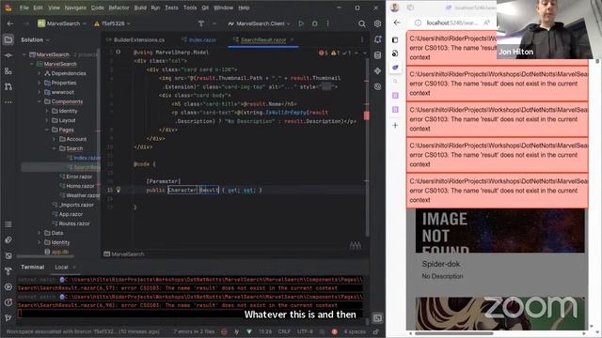Image resolution: width=602 pixels, height=338 pixels.
Task: Click the build hammer icon in toolbar
Action: [x=200, y=23]
